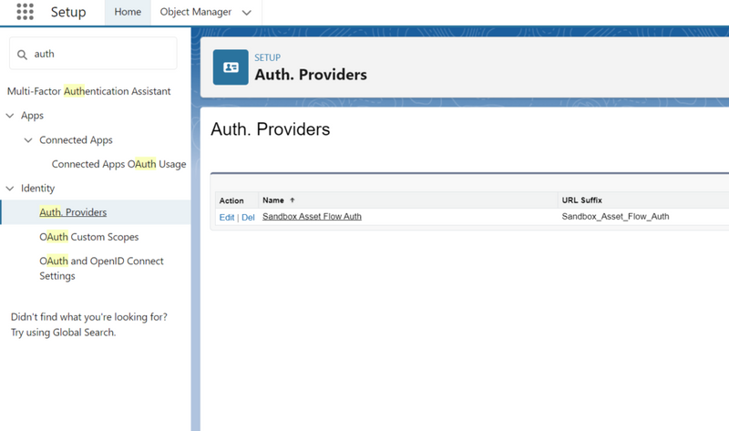Click the Auth. Providers header card icon

coord(231,67)
